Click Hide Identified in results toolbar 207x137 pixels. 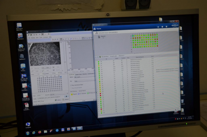click(x=105, y=57)
